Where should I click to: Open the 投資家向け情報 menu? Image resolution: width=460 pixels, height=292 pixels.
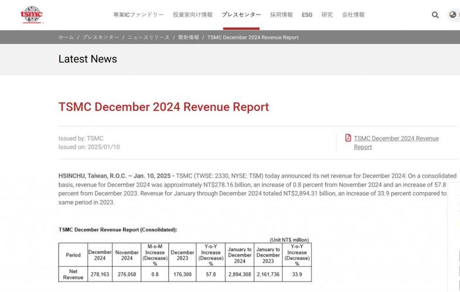193,15
